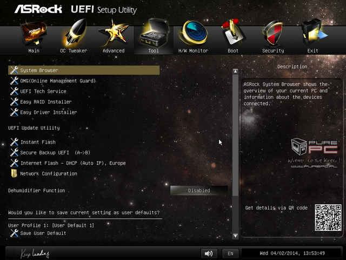Click wrench icon beside Easy RAID Installer
This screenshot has height=260, width=346.
(15, 102)
